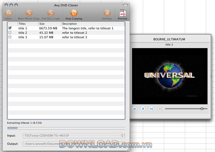215x152 pixels.
Task: Expand the Output path dropdown
Action: (74, 144)
